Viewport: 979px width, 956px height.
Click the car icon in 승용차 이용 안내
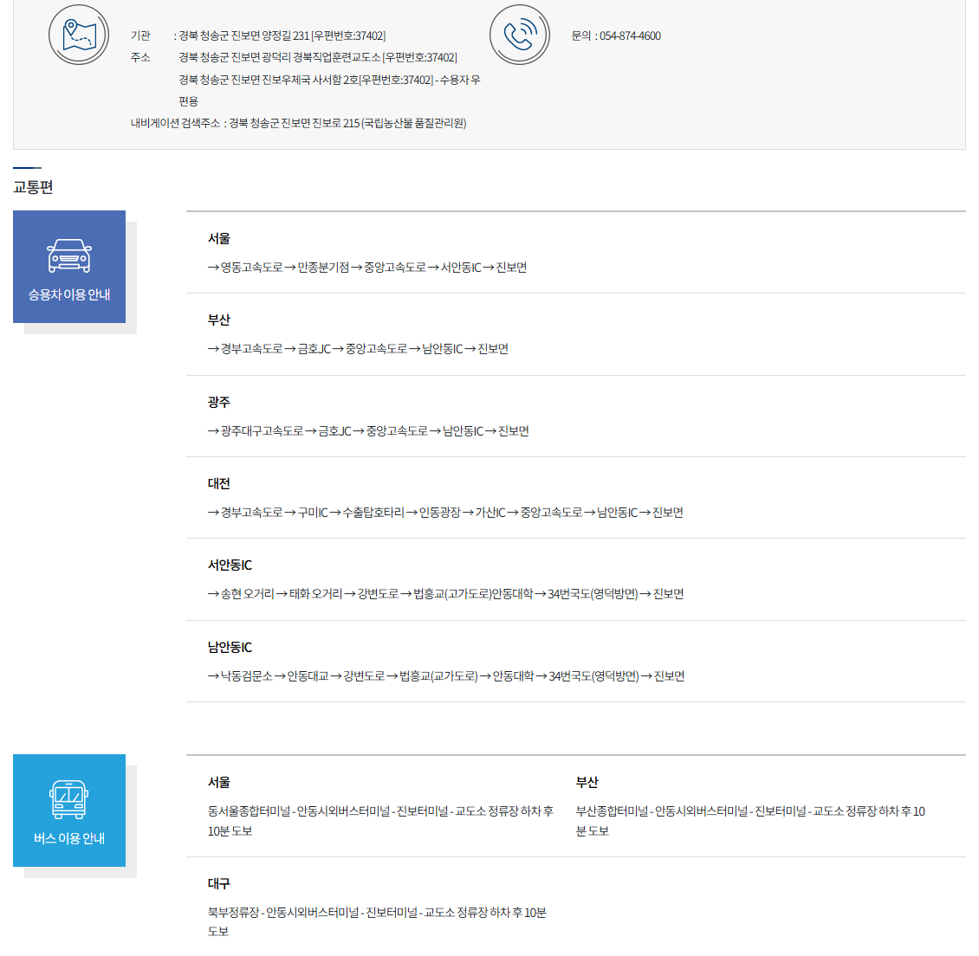69,255
